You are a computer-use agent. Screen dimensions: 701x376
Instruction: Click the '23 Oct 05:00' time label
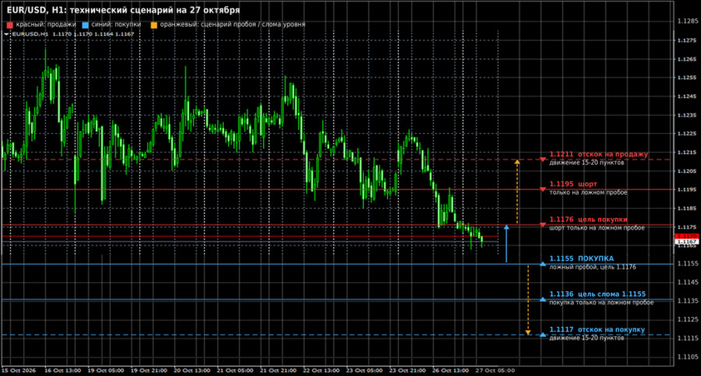364,371
